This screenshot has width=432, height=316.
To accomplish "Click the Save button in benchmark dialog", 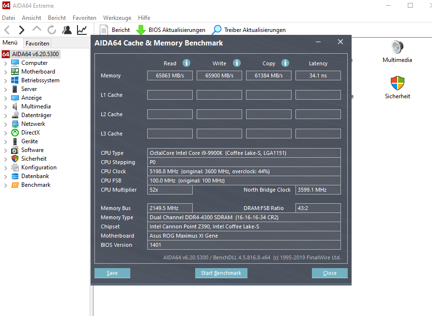I will point(112,273).
